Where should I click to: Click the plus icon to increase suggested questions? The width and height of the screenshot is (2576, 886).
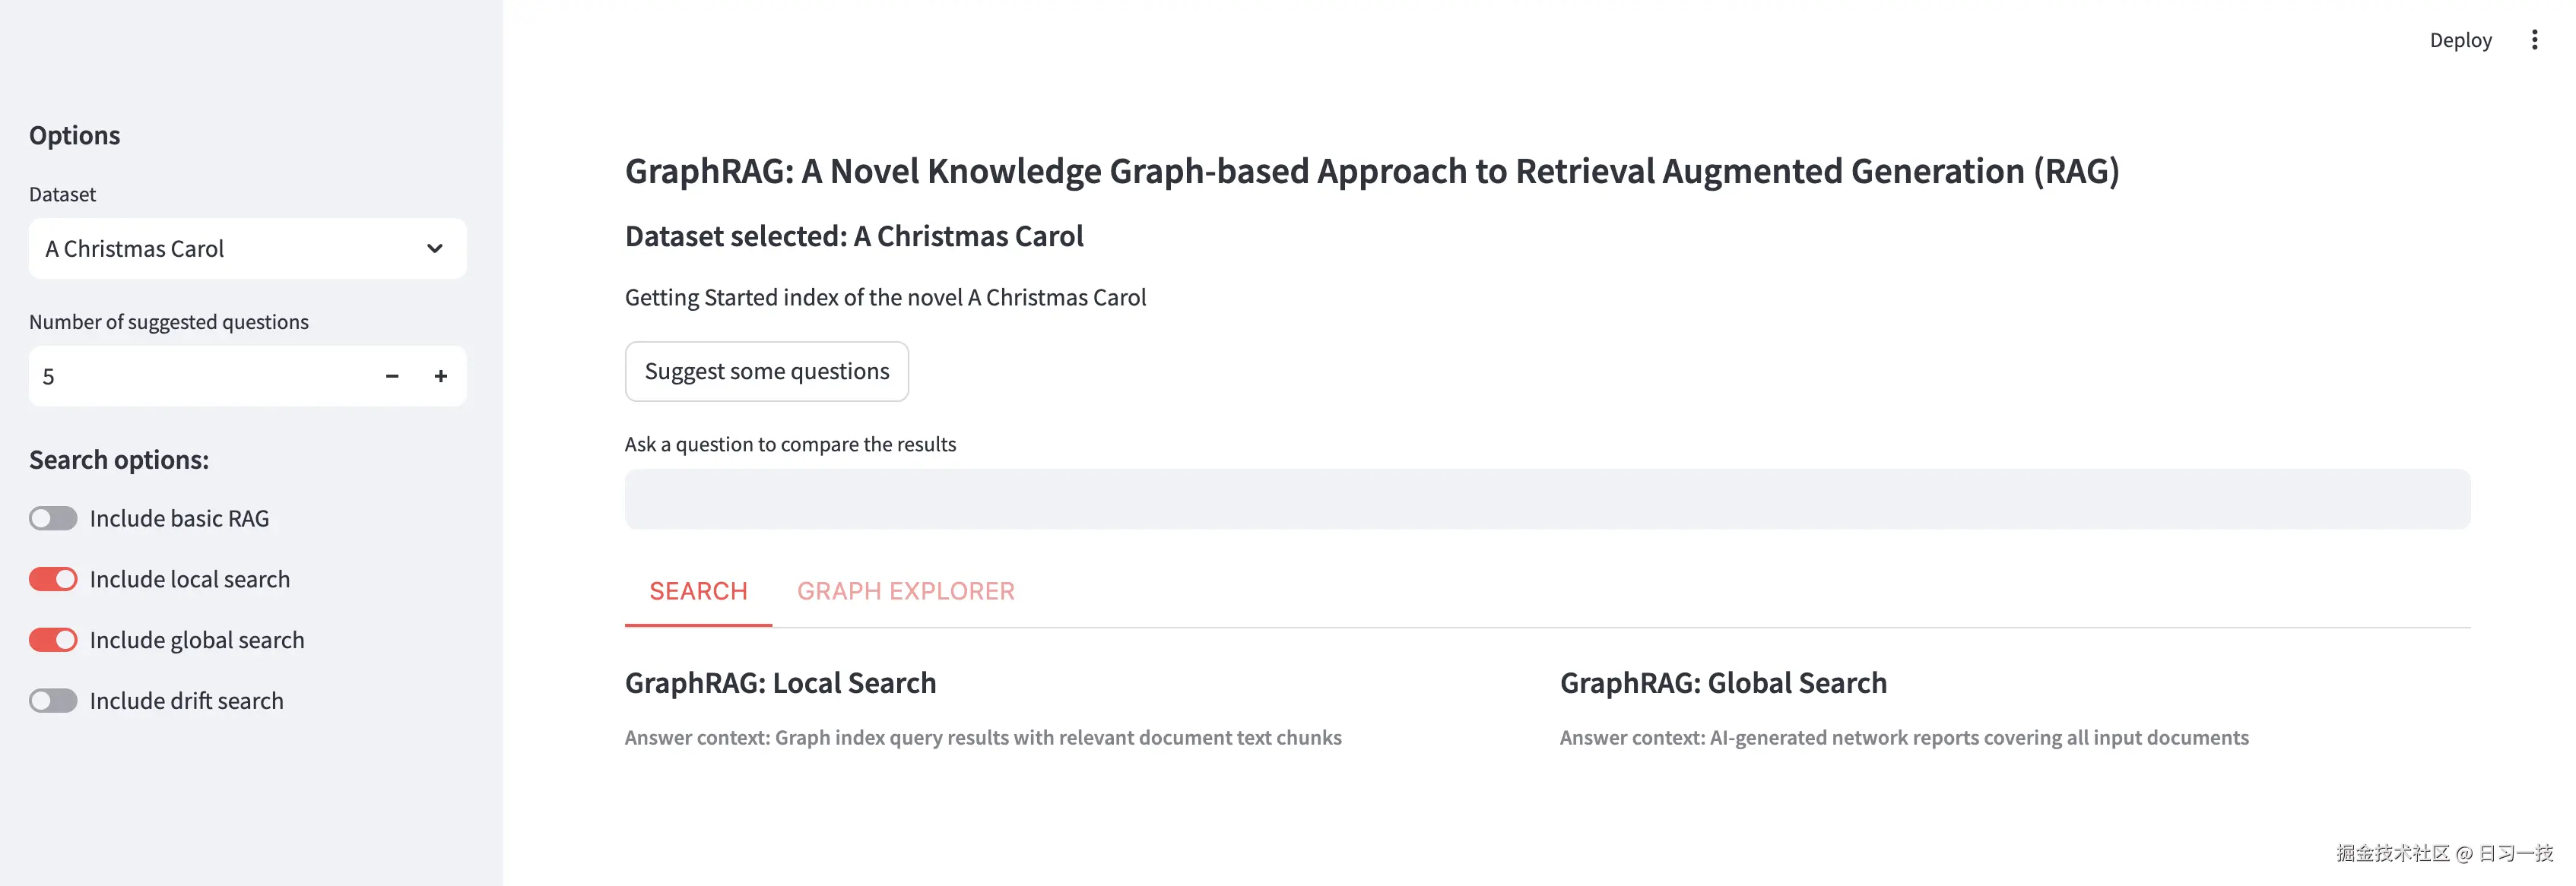440,377
